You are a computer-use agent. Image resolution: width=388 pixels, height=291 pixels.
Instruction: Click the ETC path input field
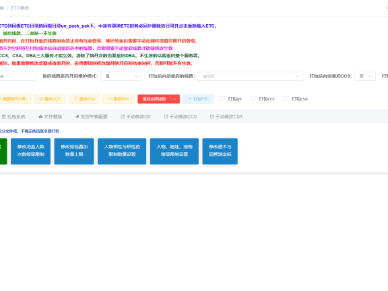pos(18,76)
